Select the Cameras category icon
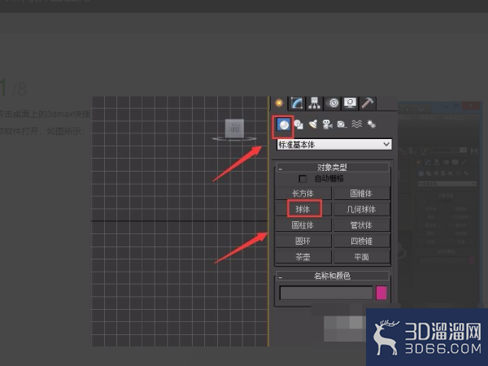This screenshot has width=488, height=366. coord(328,124)
